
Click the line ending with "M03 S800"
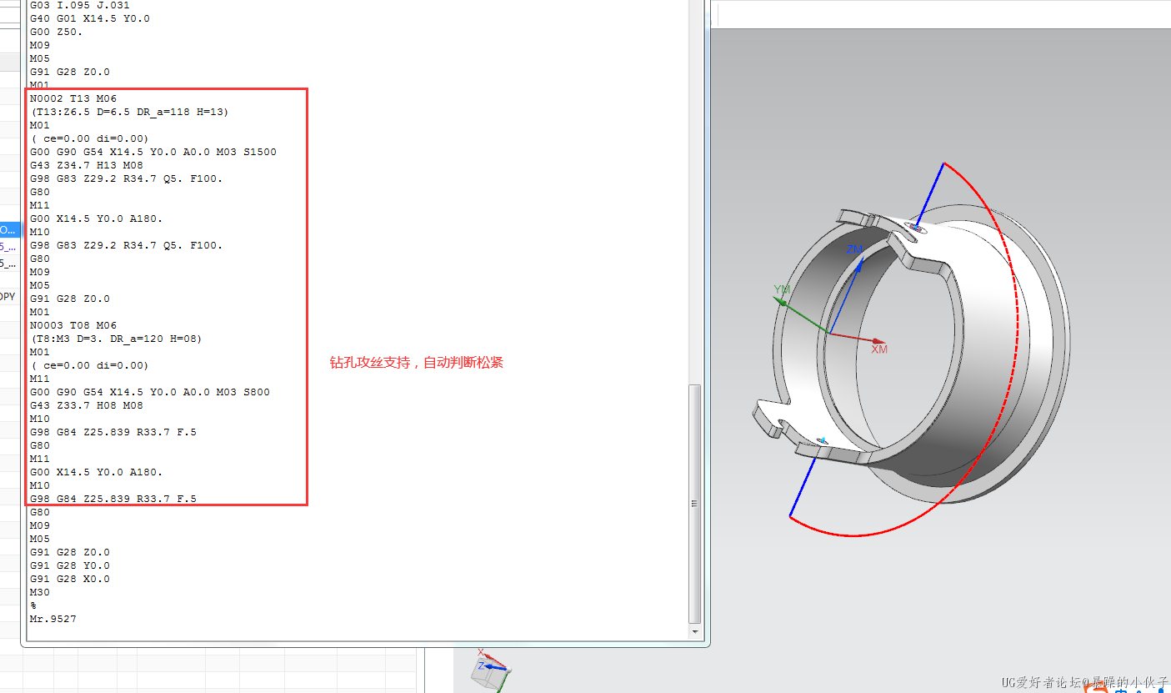[x=150, y=392]
